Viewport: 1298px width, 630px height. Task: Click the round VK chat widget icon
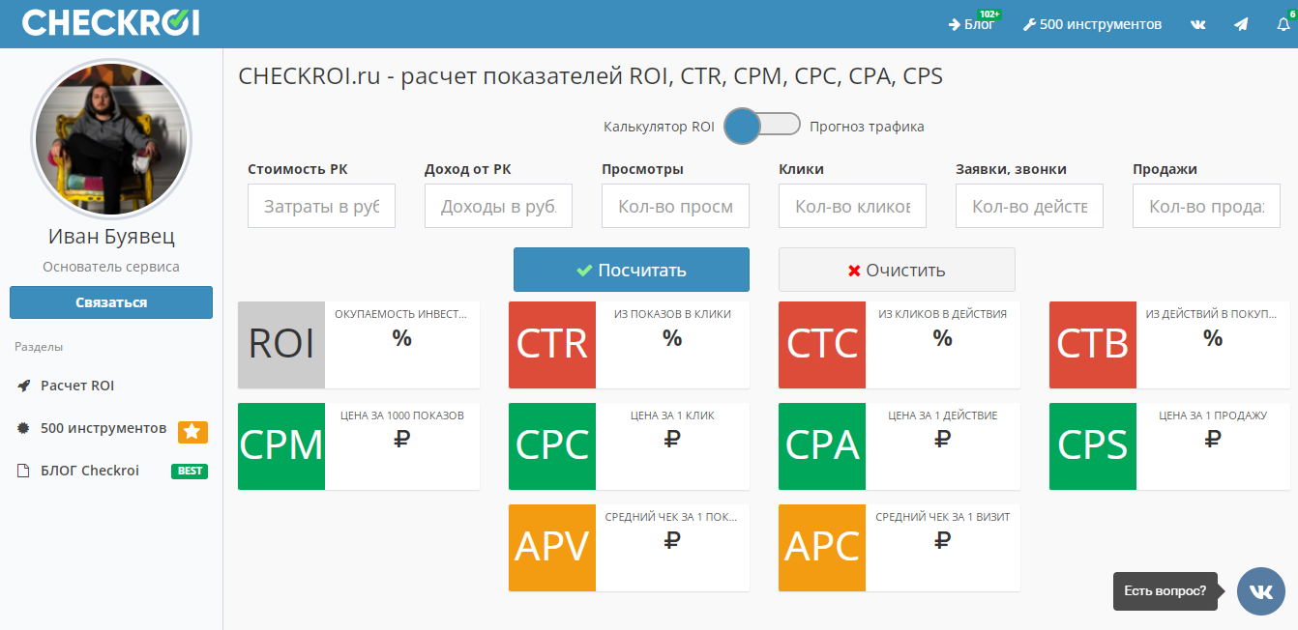(x=1260, y=591)
